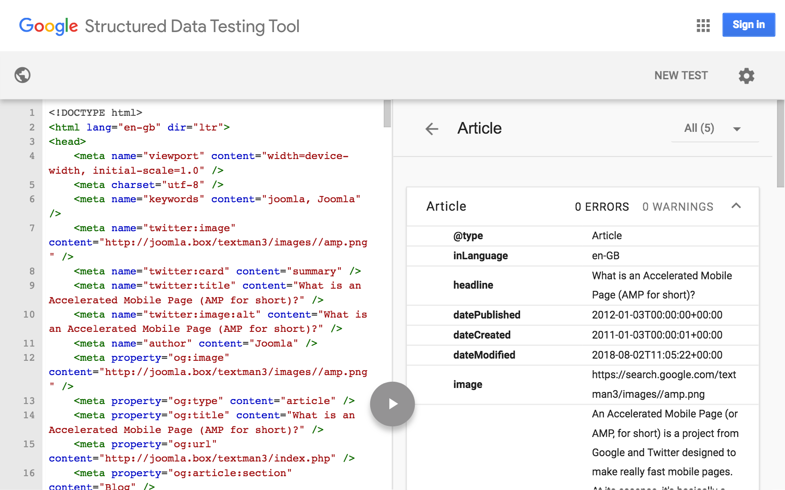Click the globe fetch URL icon
The height and width of the screenshot is (490, 785).
click(22, 75)
